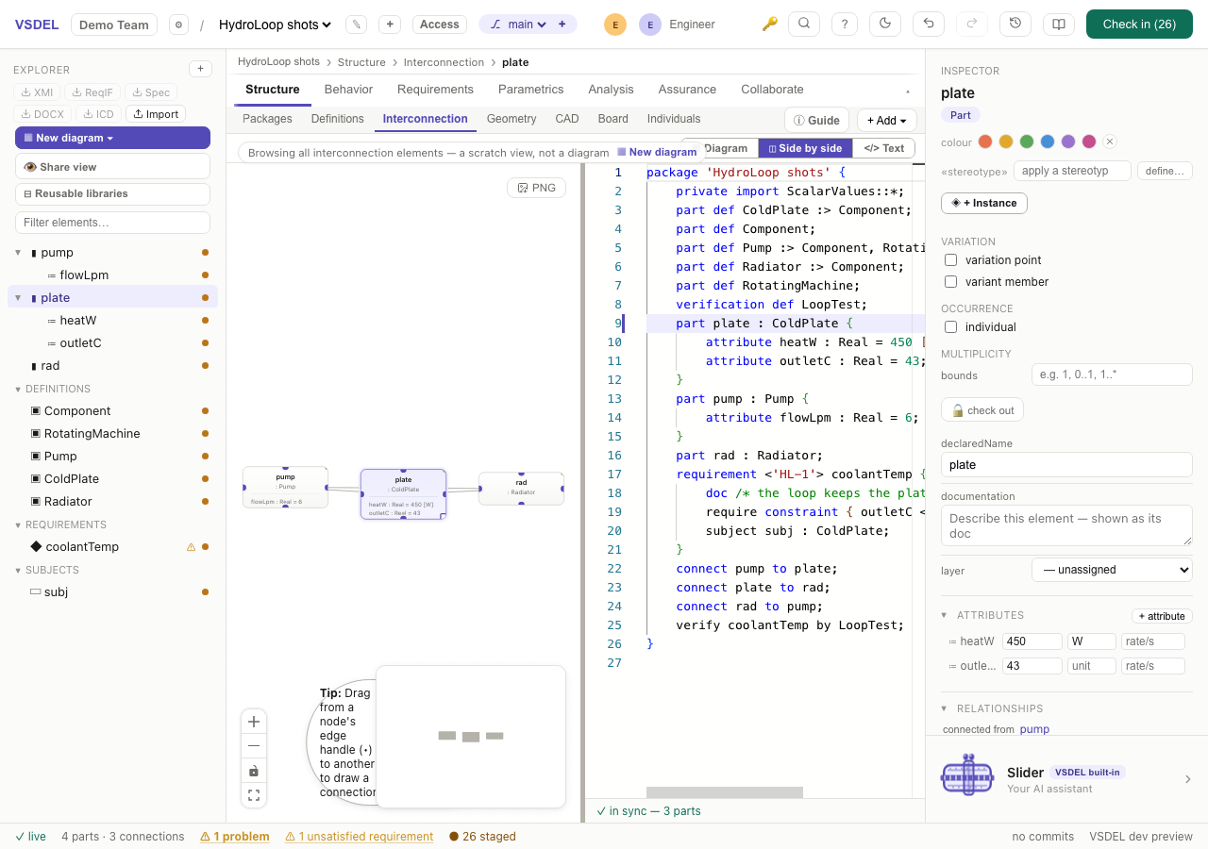Export Spec document
Viewport: 1208px width, 849px height.
click(151, 92)
